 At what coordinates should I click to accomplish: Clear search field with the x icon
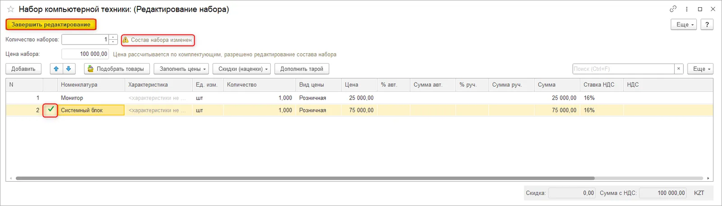coord(679,69)
